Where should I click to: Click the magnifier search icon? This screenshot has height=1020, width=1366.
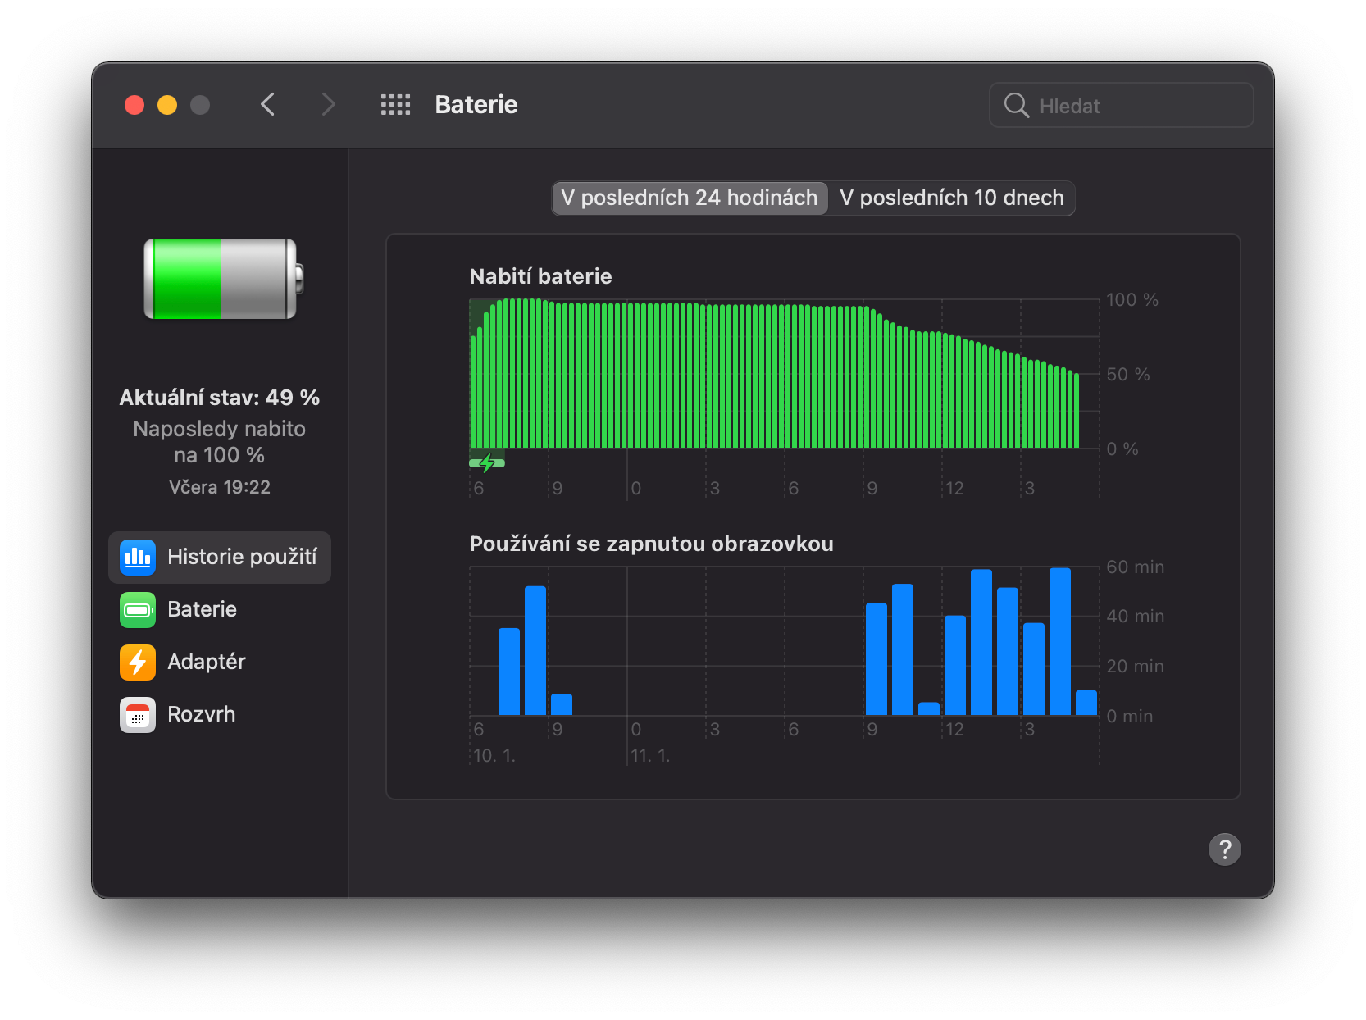[1016, 105]
